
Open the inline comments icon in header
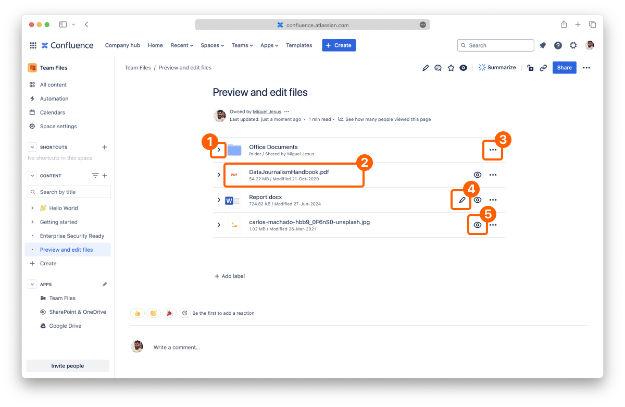[x=438, y=68]
